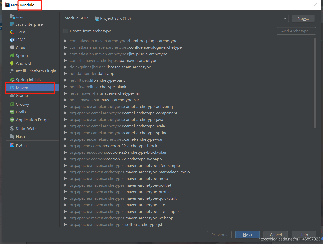Select Kotlin module type
The height and width of the screenshot is (244, 323).
[33, 145]
